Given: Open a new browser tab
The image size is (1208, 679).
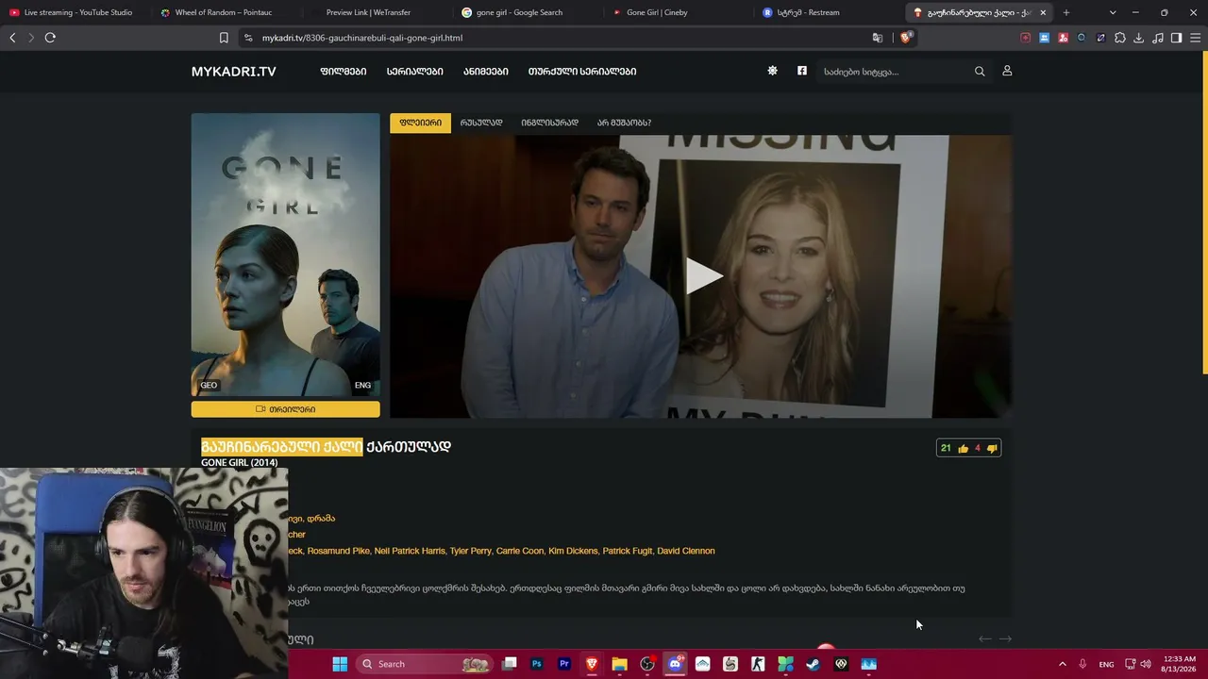Looking at the screenshot, I should (1066, 12).
